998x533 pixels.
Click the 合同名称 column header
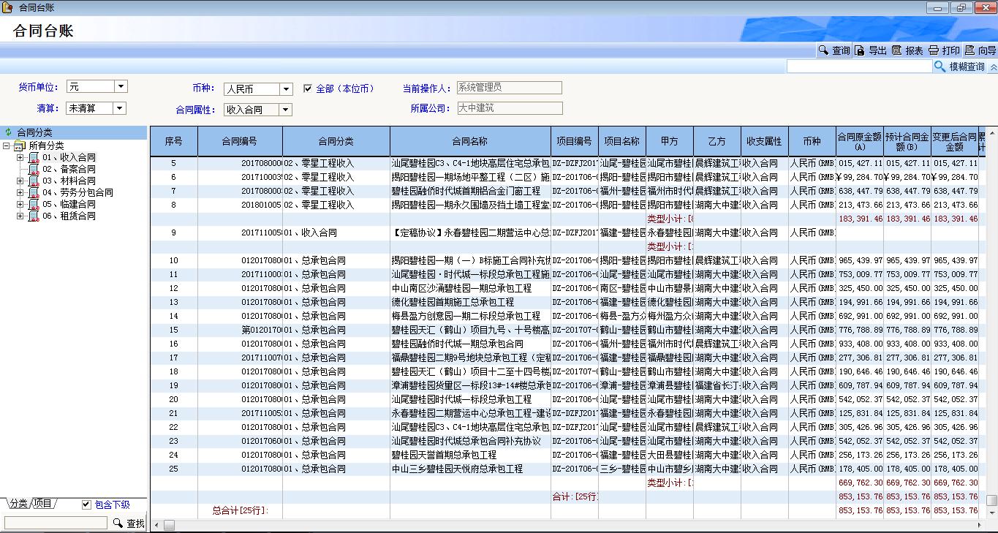(x=469, y=141)
